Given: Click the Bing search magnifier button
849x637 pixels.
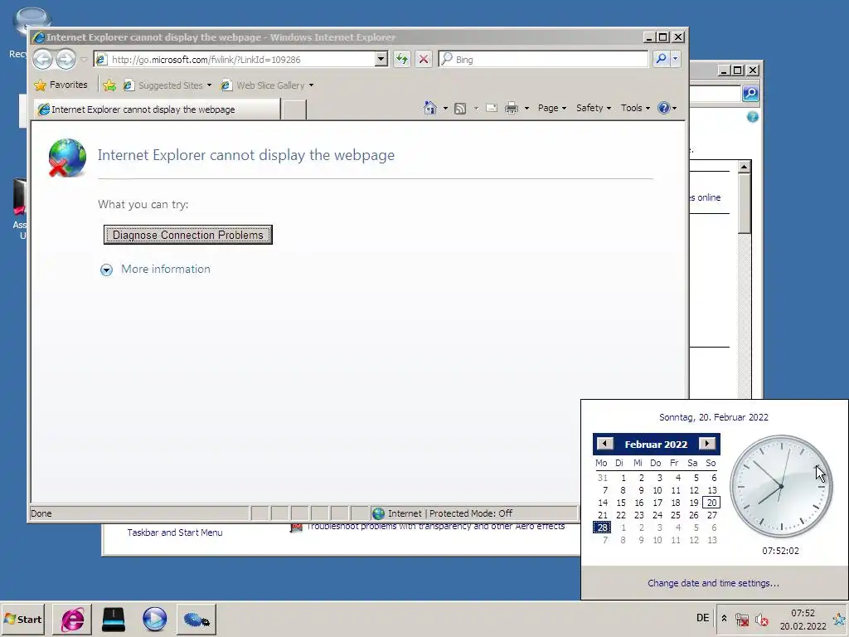Looking at the screenshot, I should 661,59.
